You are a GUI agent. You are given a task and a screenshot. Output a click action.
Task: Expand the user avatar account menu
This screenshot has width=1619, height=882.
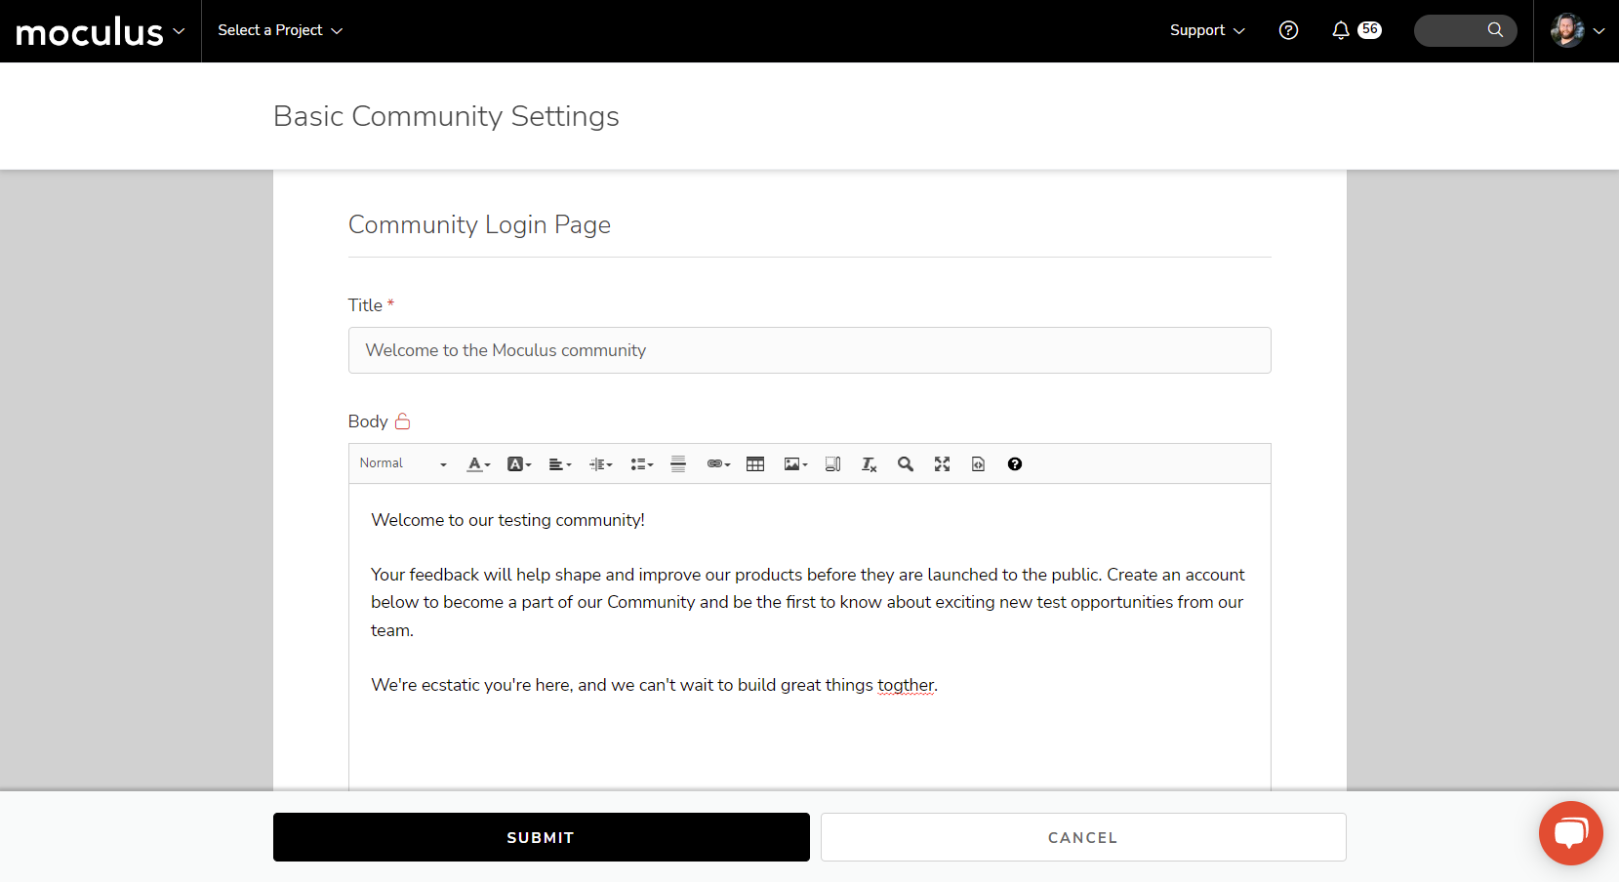pyautogui.click(x=1577, y=30)
